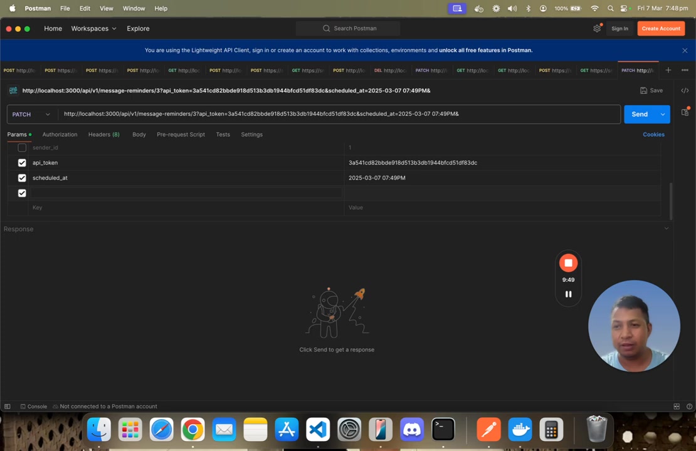Open the Cookies link
Viewport: 696px width, 451px height.
point(653,135)
